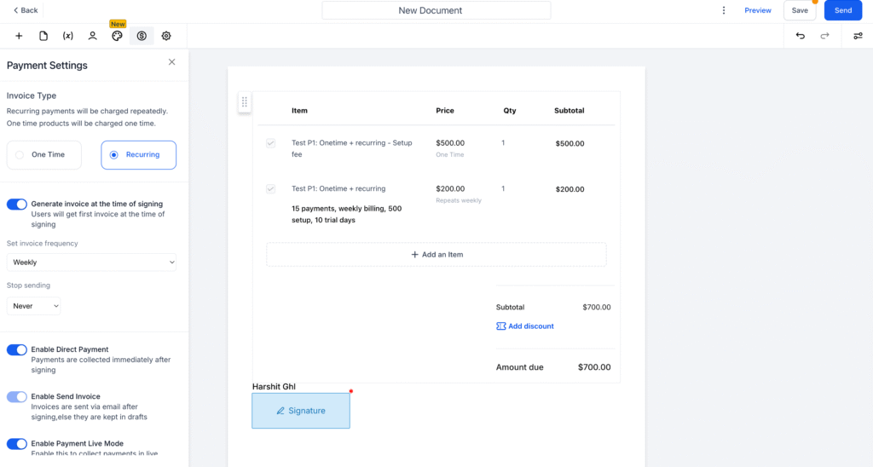This screenshot has width=873, height=467.
Task: Open the styles palette icon
Action: (117, 36)
